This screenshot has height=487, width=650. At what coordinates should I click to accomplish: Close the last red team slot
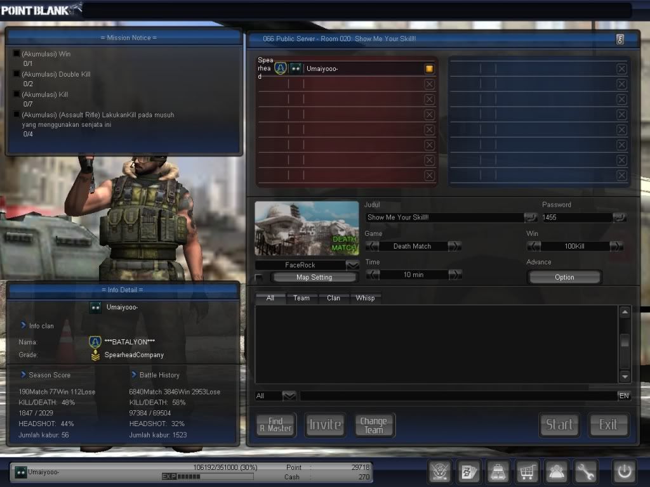[430, 176]
